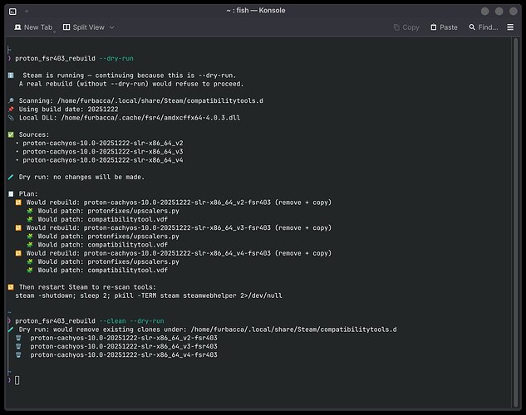
Task: Click the trash icon for the v4-fsr403 clone
Action: coord(18,354)
